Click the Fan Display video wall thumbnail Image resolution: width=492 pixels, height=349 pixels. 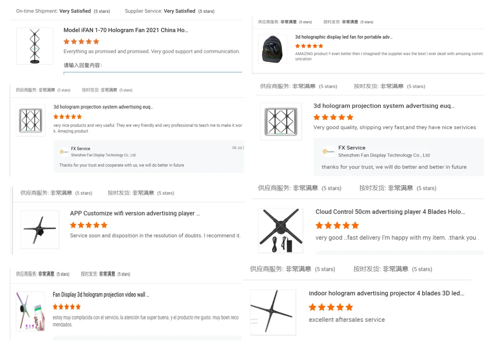(30, 311)
